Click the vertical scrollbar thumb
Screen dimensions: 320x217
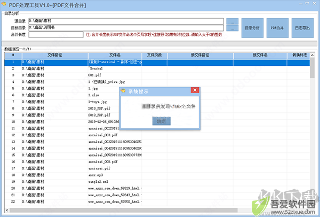tap(312, 68)
